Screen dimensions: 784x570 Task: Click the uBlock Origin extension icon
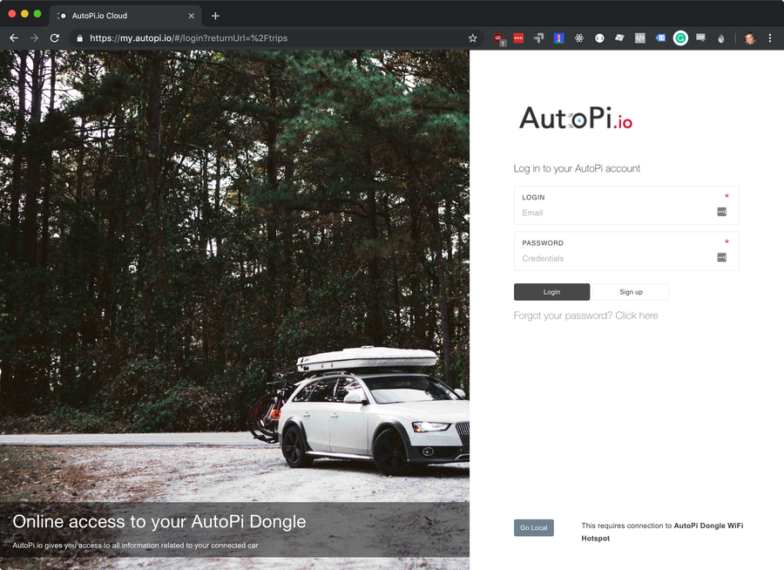pos(499,38)
